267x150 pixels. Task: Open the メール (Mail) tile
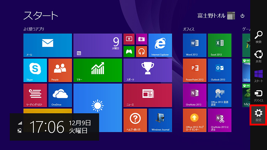tap(48, 45)
